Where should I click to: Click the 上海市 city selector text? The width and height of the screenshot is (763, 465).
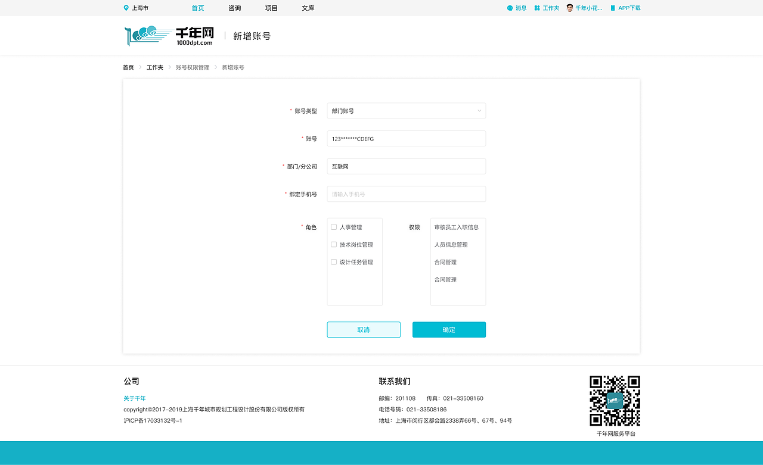coord(140,8)
